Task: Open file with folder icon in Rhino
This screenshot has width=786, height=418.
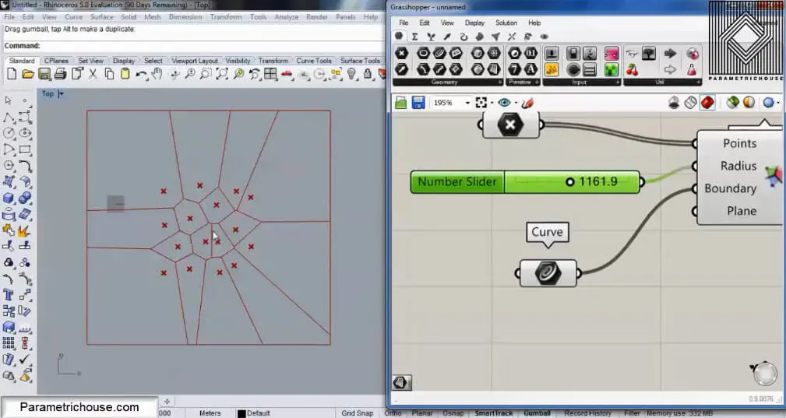Action: point(28,74)
